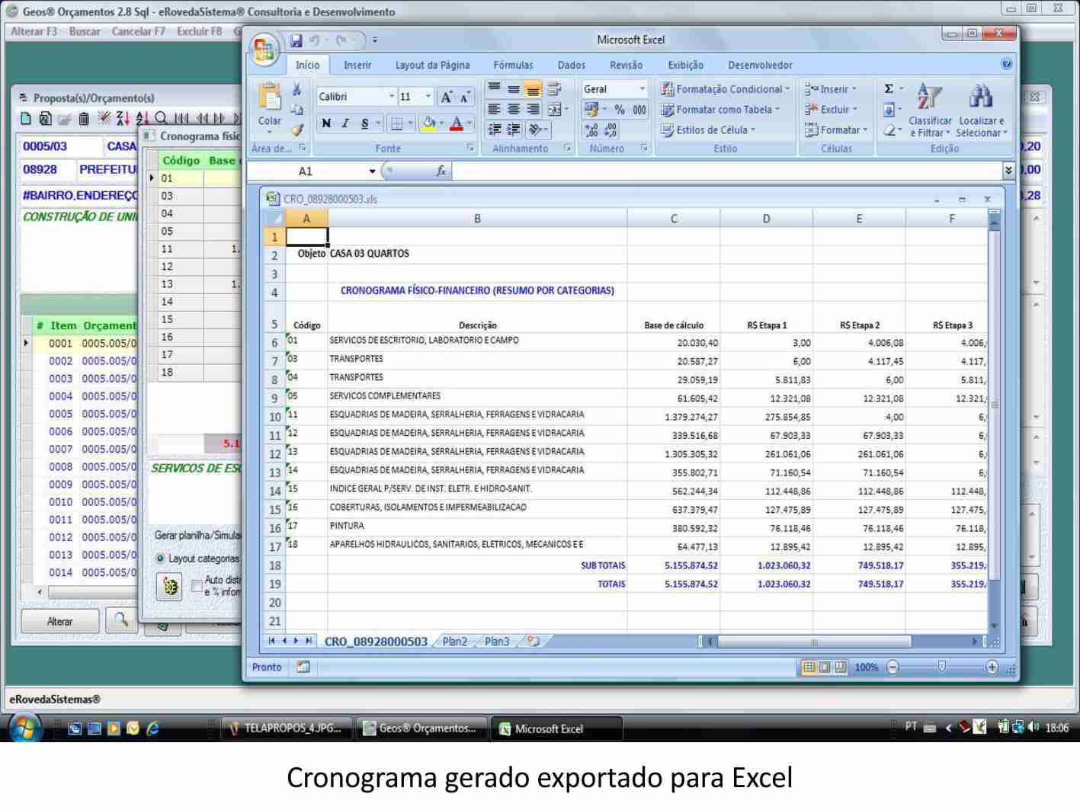This screenshot has width=1080, height=810.
Task: Align cell content to bottom
Action: coord(534,89)
